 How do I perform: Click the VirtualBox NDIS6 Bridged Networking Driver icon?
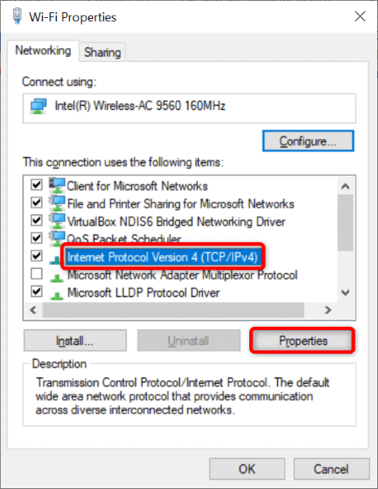(57, 221)
